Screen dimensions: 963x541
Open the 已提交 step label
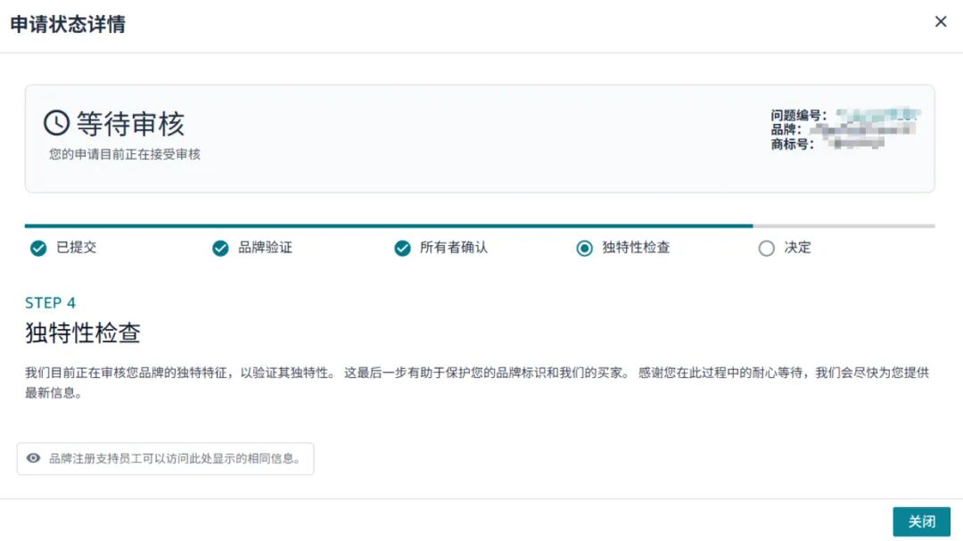[76, 248]
